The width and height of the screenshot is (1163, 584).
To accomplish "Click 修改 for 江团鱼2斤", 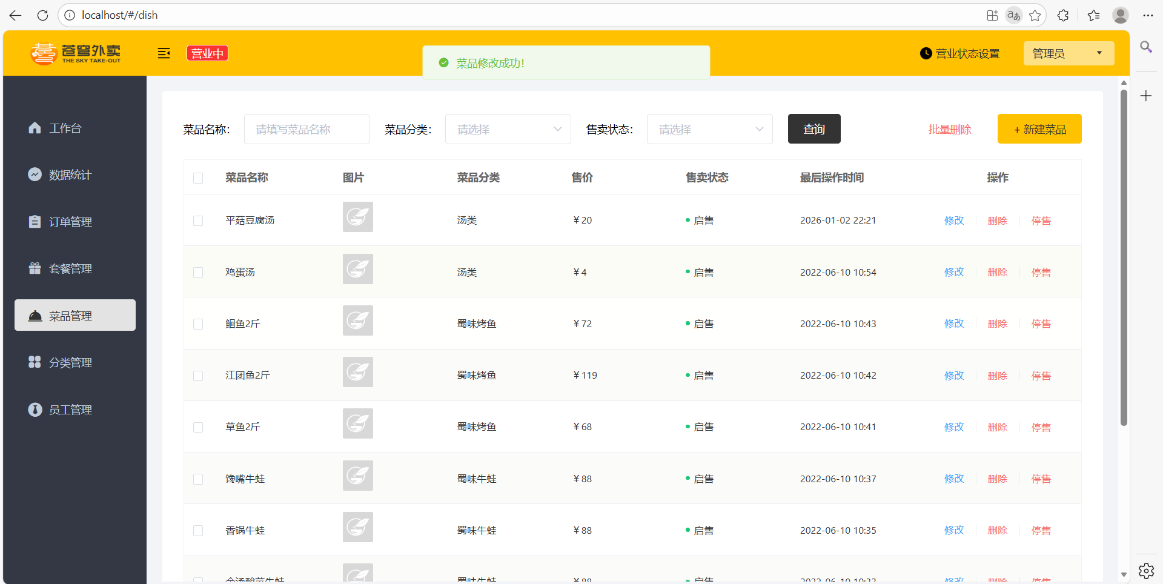I will (954, 376).
